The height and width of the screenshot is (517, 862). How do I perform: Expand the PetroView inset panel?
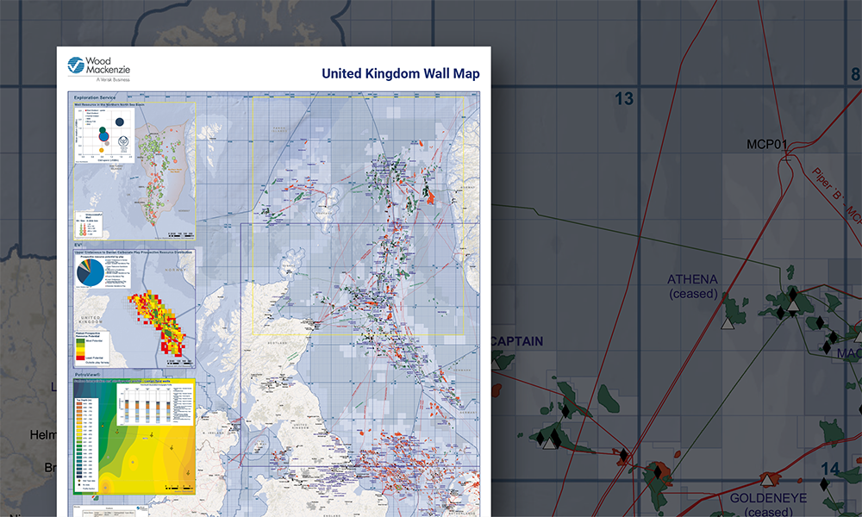[x=86, y=375]
